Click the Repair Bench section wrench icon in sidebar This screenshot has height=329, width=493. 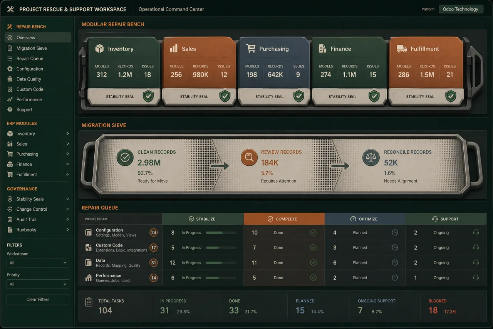coord(10,27)
